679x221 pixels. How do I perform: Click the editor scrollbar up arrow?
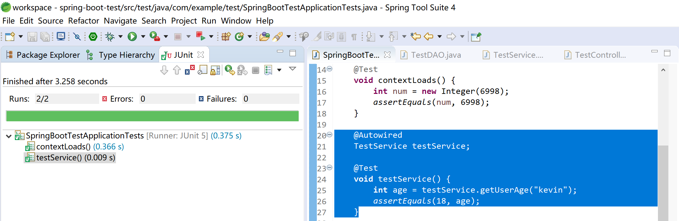[x=663, y=70]
